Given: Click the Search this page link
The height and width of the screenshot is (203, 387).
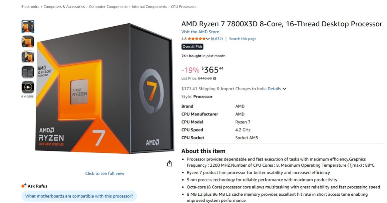Looking at the screenshot, I should point(243,39).
